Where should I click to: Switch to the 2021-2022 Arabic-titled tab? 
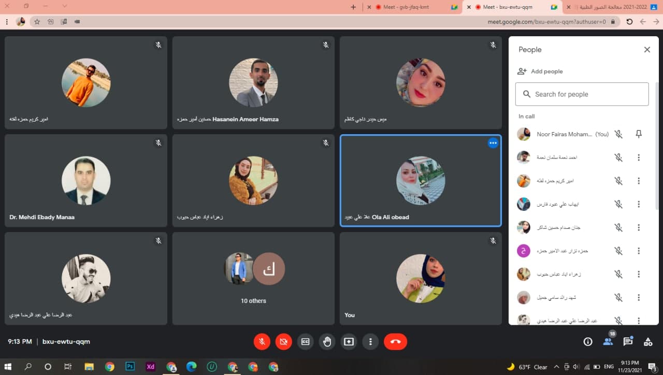[611, 7]
